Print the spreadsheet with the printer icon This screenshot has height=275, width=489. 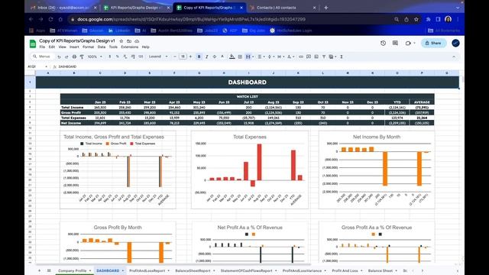tap(74, 57)
